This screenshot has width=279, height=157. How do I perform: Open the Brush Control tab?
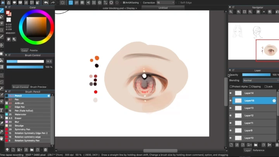pyautogui.click(x=20, y=87)
